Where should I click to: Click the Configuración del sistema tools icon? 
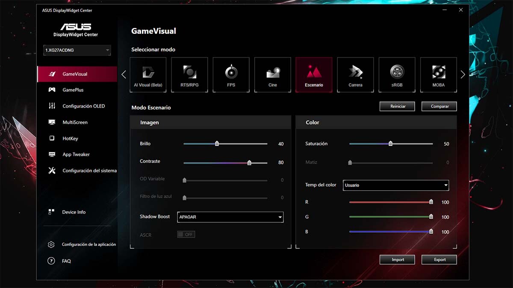pos(52,171)
